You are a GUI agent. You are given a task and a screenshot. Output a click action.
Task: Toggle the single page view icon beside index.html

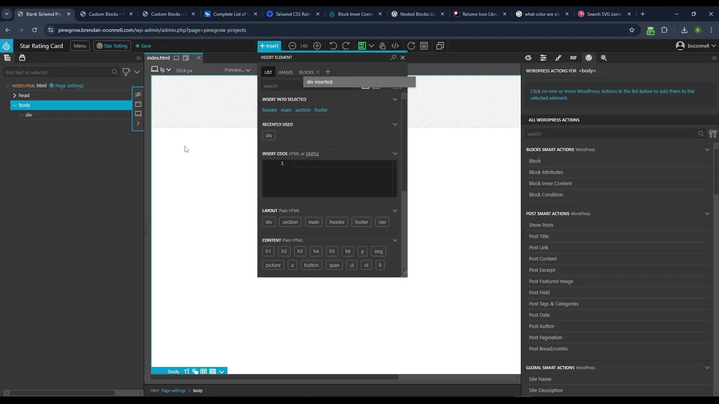pyautogui.click(x=176, y=58)
